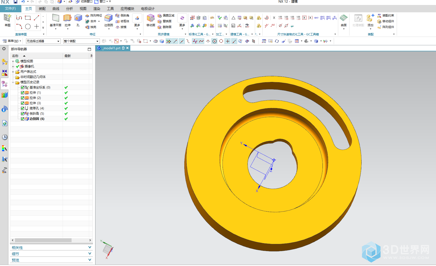Image resolution: width=436 pixels, height=266 pixels.
Task: Uncheck the 边倒圆 (6) feature checkbox
Action: [23, 119]
